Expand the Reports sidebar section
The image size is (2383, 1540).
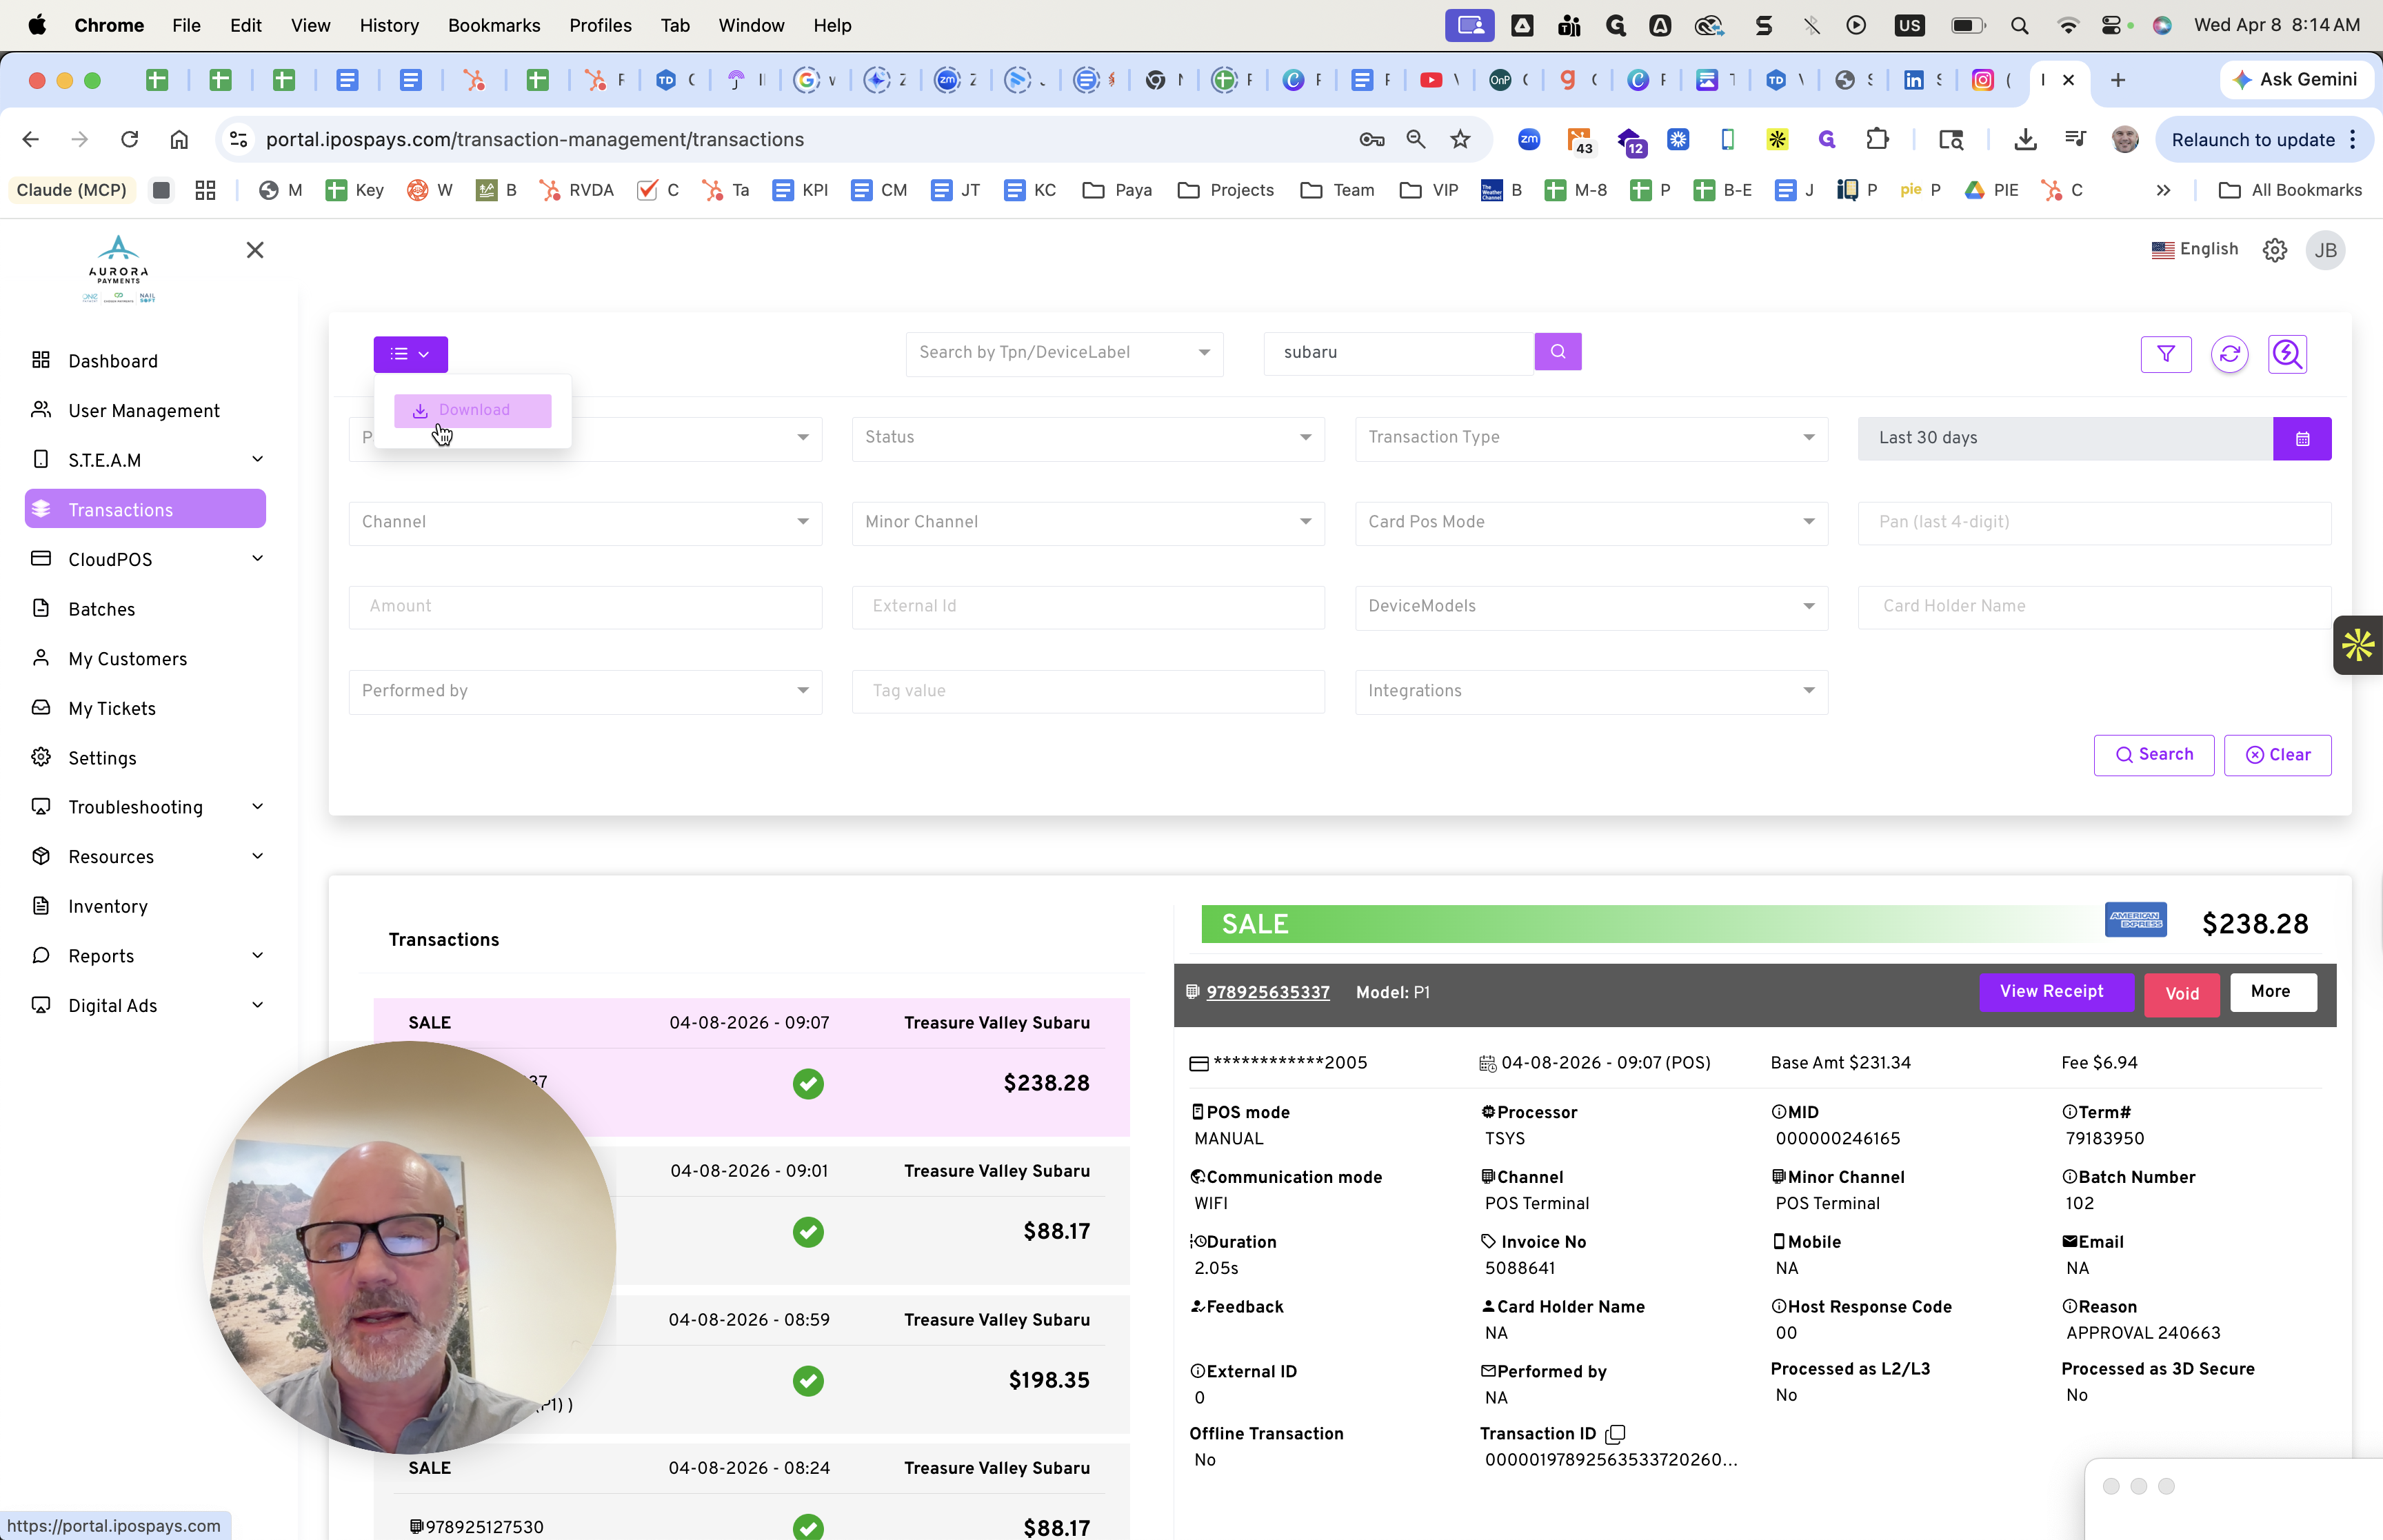coord(147,956)
